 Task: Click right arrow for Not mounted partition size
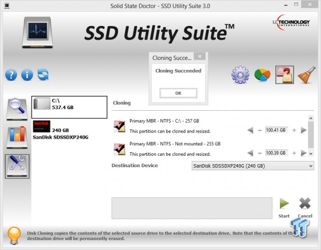tap(304, 153)
